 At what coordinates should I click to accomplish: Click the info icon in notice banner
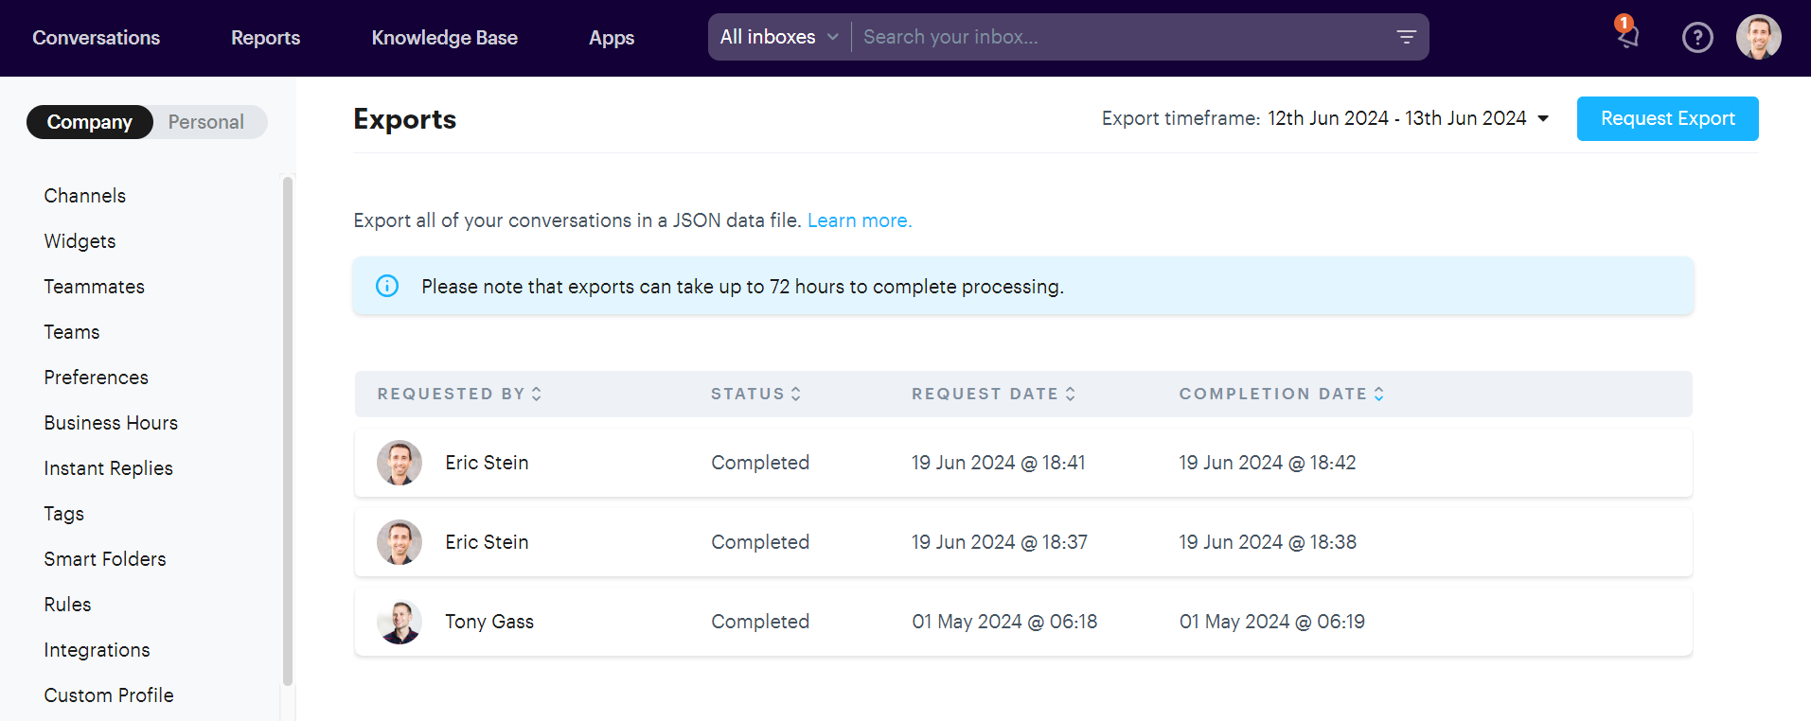click(x=387, y=286)
